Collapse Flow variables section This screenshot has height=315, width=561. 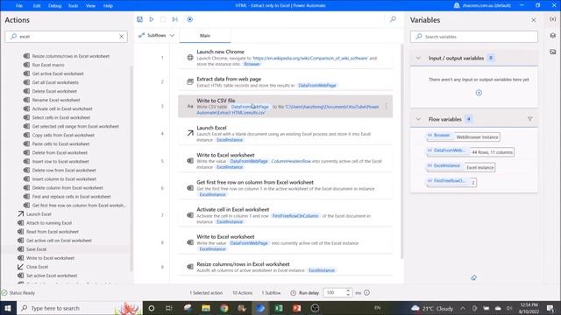[418, 119]
